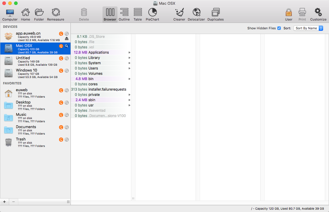The width and height of the screenshot is (329, 212).
Task: Select the .Documen...sions-V100 row
Action: (x=101, y=116)
